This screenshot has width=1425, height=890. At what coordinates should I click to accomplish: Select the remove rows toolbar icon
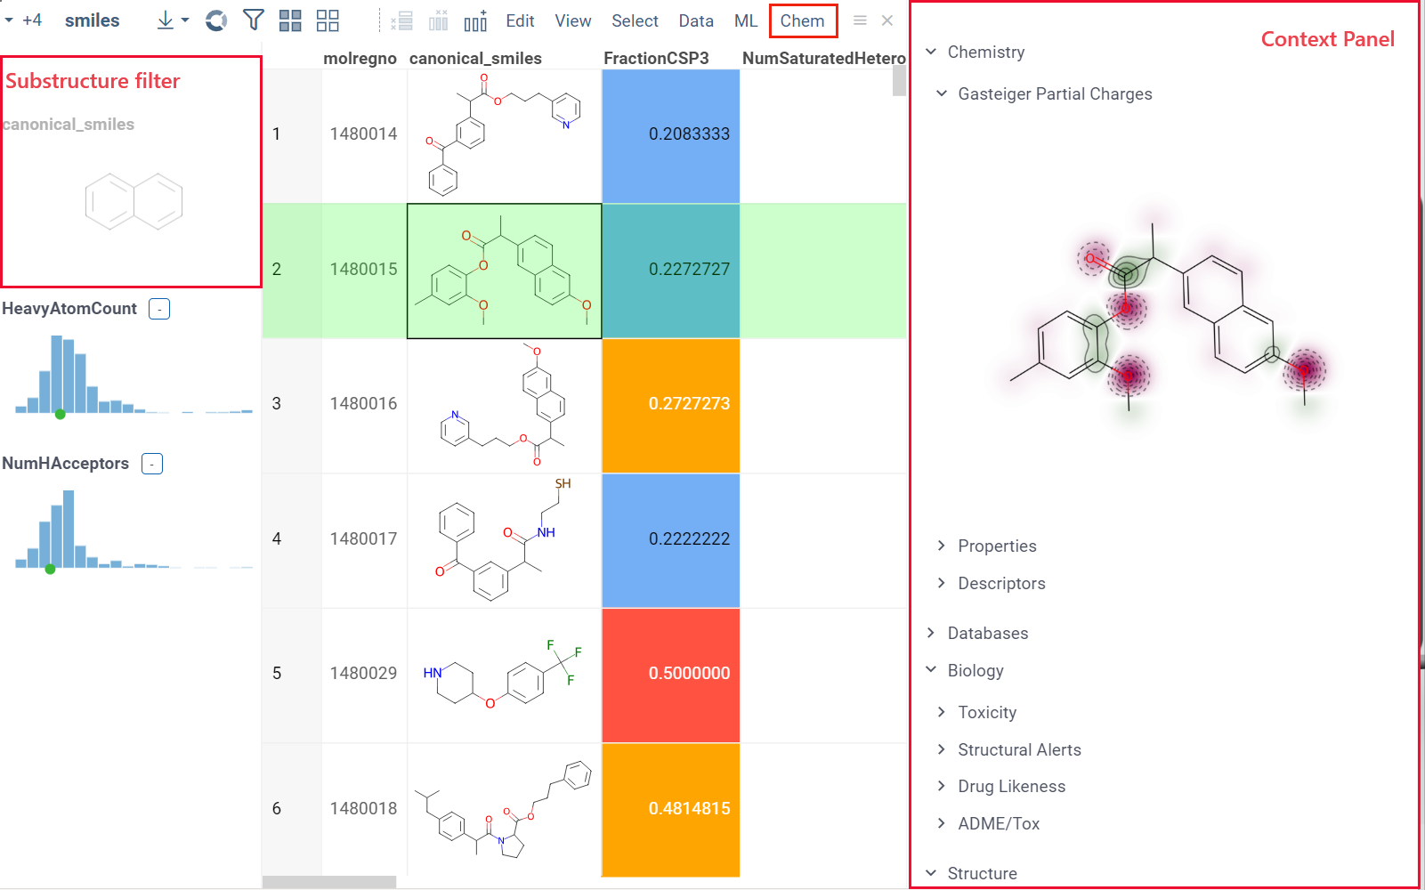[401, 20]
